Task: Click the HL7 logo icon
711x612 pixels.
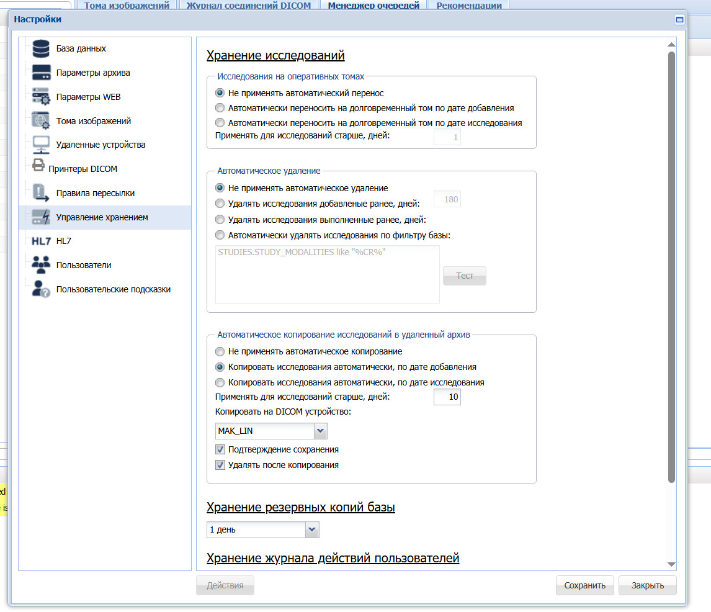Action: tap(41, 241)
